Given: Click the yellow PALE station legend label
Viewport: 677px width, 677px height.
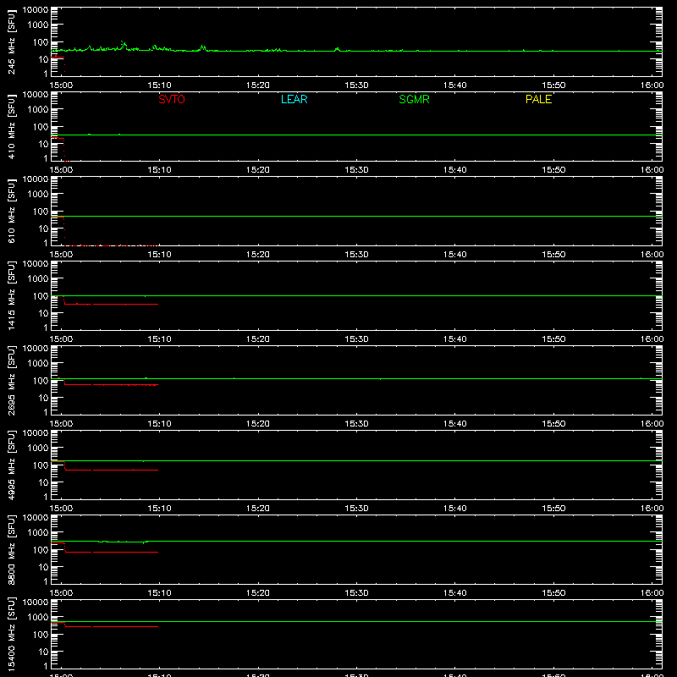Looking at the screenshot, I should [x=538, y=99].
